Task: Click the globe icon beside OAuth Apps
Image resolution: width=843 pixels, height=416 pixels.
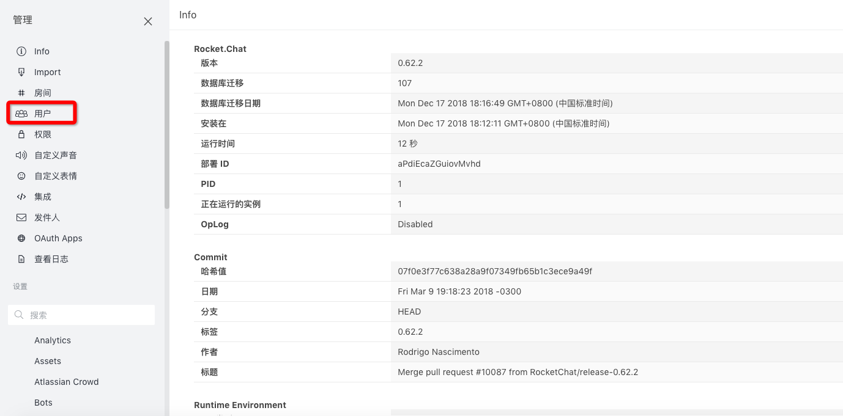Action: click(21, 238)
